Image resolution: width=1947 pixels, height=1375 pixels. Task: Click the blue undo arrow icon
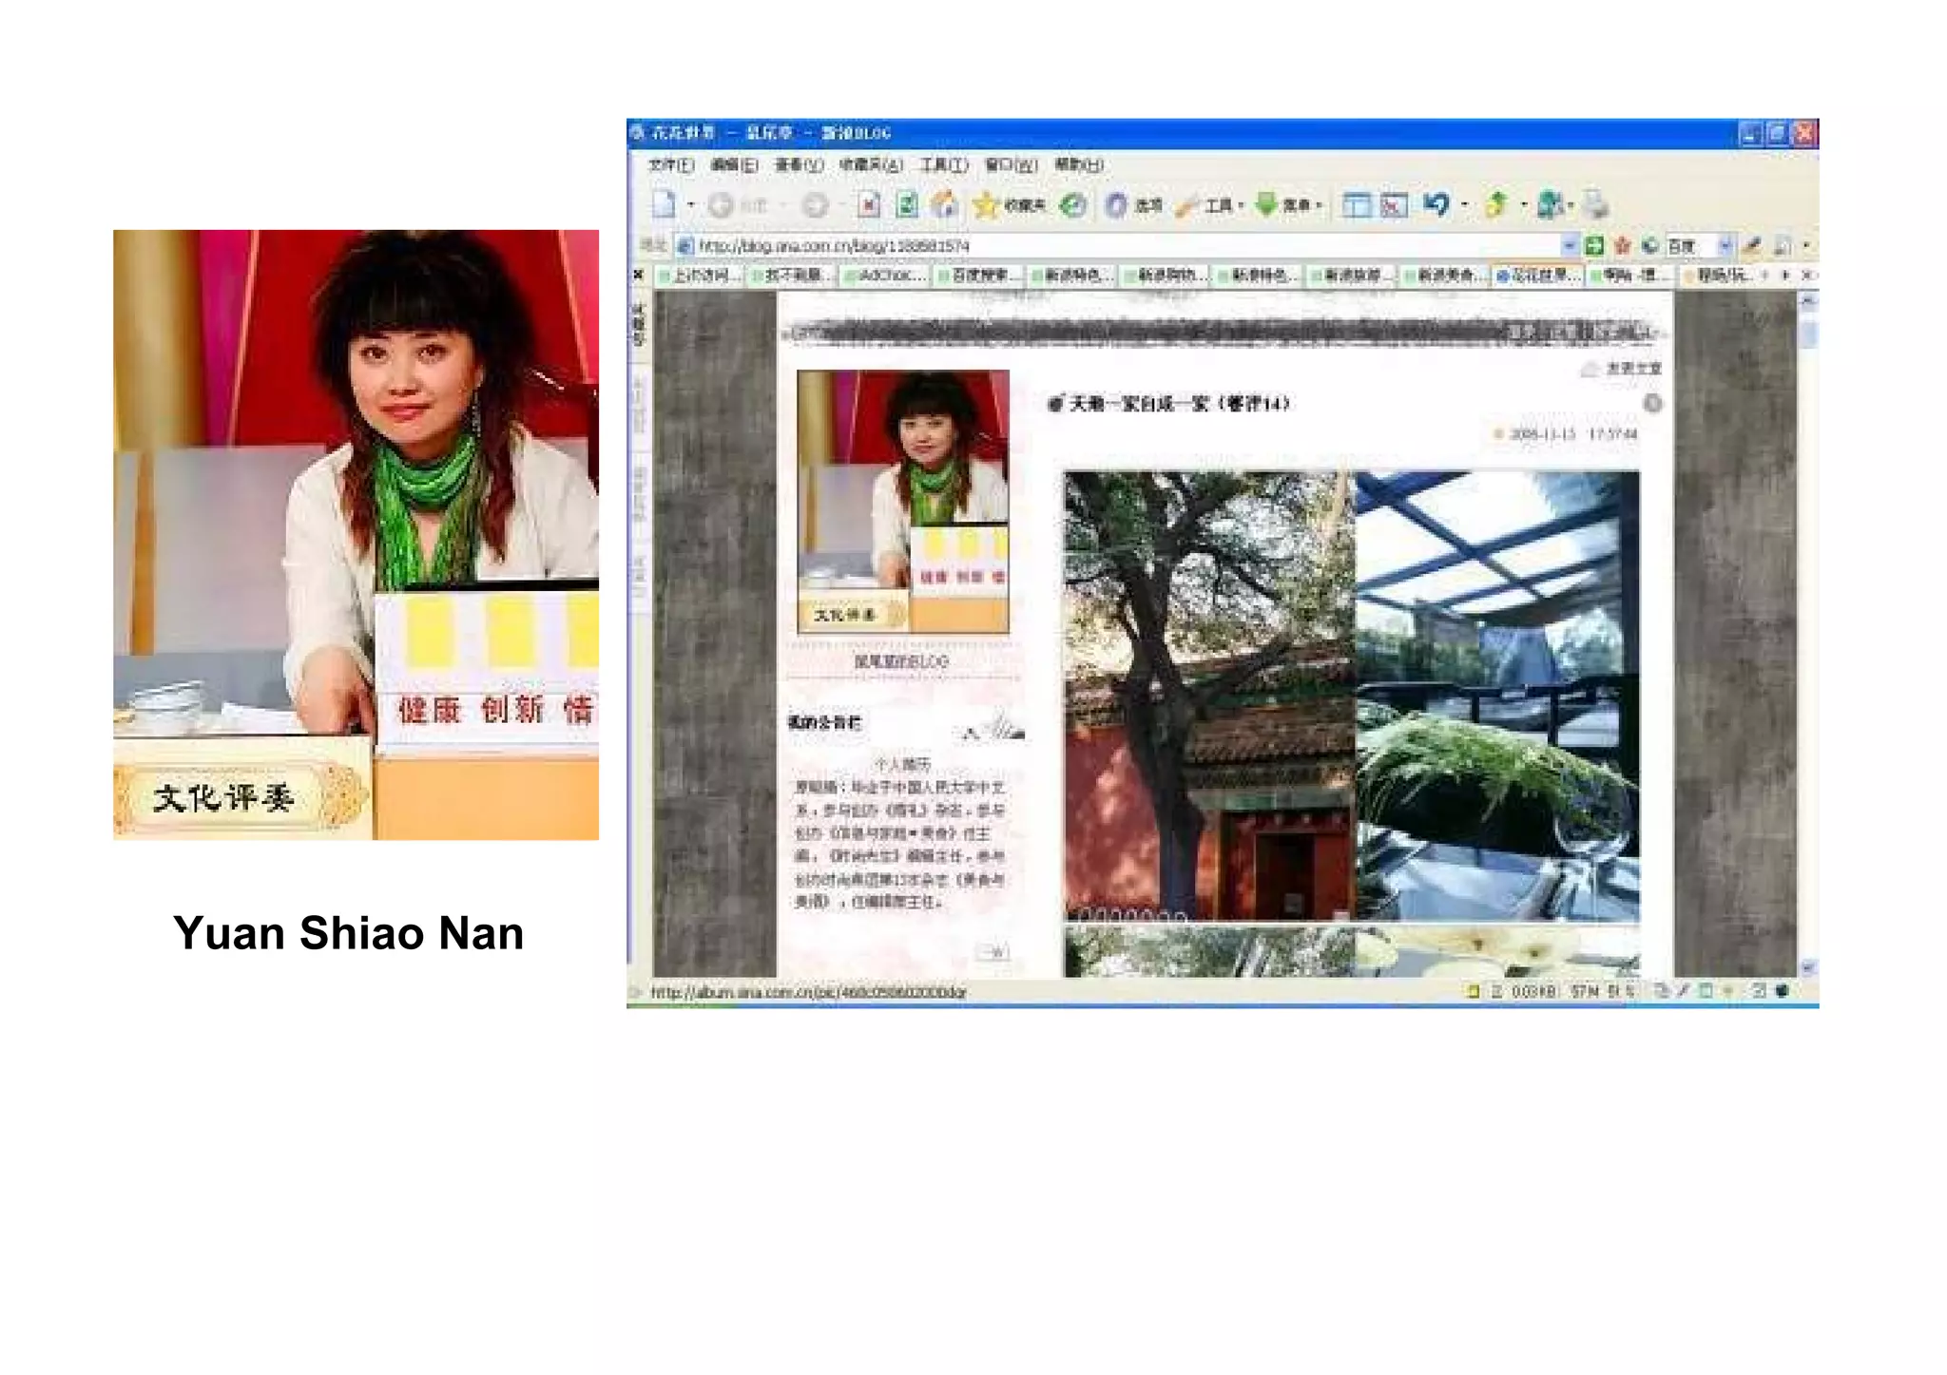(x=1436, y=204)
